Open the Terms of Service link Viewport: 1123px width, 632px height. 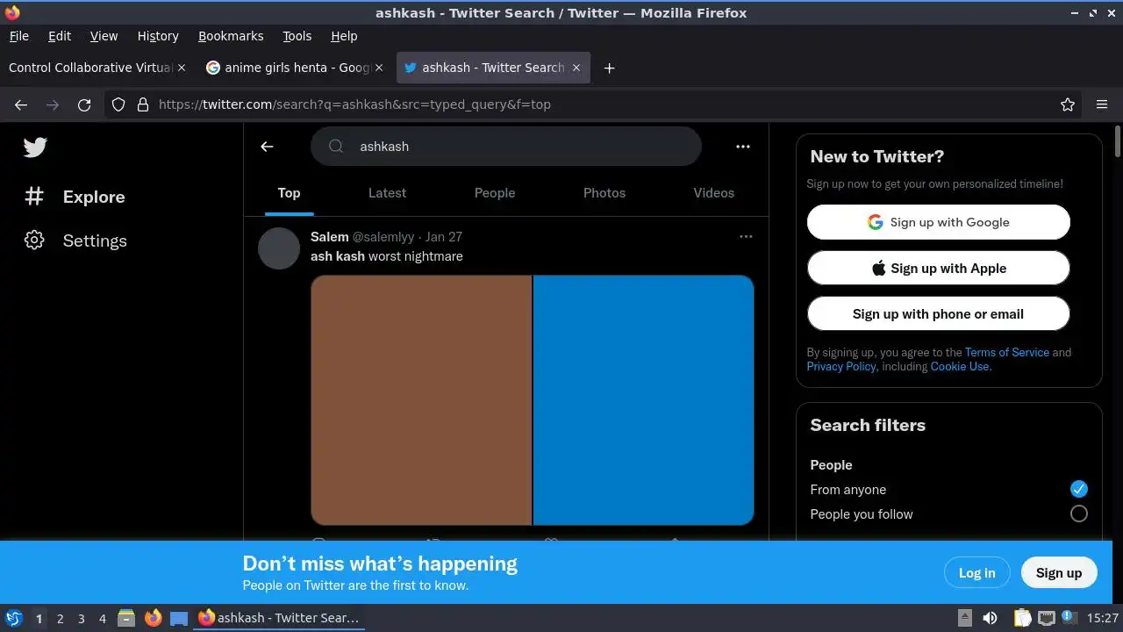[x=1007, y=352]
